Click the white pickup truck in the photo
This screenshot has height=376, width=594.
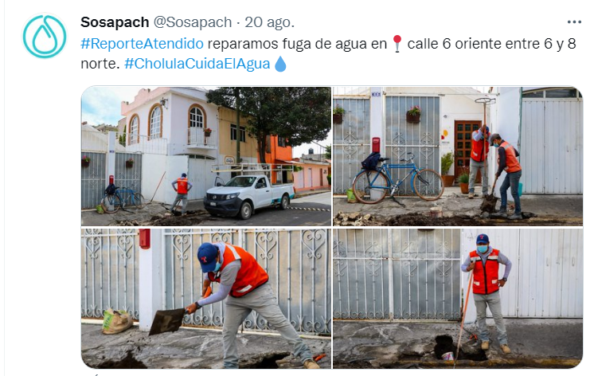coord(249,196)
